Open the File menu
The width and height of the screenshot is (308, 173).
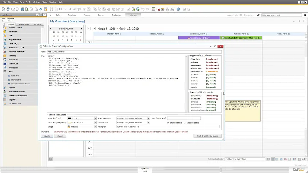(x=4, y=2)
